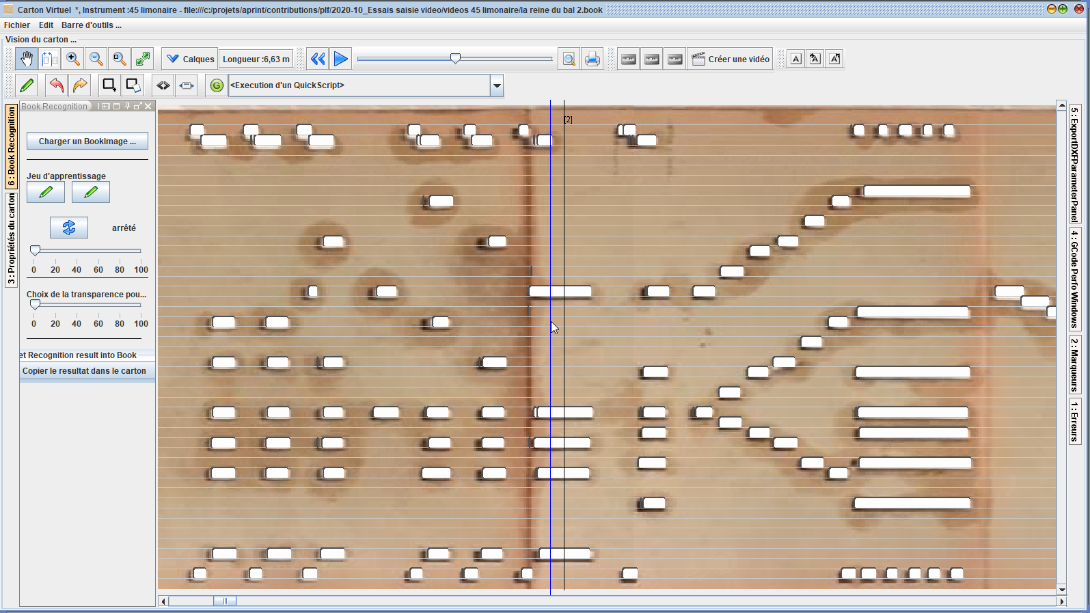The image size is (1090, 613).
Task: Click the fit-width measure tool icon
Action: coord(49,59)
